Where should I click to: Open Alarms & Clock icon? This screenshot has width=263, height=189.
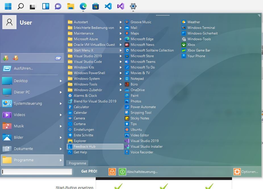pyautogui.click(x=70, y=96)
